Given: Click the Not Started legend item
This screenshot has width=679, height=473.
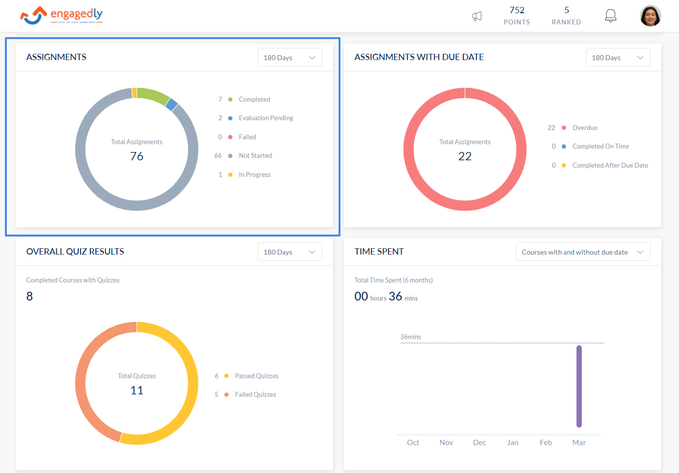Looking at the screenshot, I should pyautogui.click(x=243, y=155).
